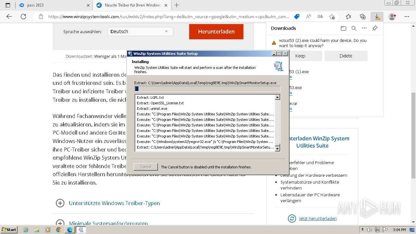Screen dimensions: 416x234
Task: Close the pass 2023 tab
Action: pos(88,5)
